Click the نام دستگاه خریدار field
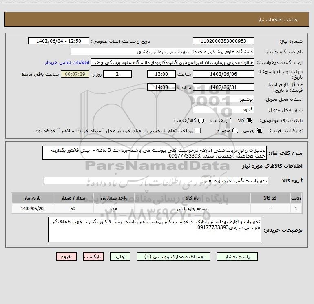314x304 pixels. (162, 52)
